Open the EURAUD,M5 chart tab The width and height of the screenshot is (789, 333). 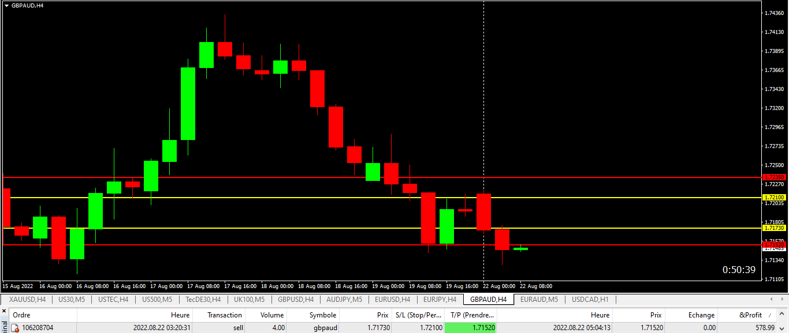pyautogui.click(x=539, y=300)
